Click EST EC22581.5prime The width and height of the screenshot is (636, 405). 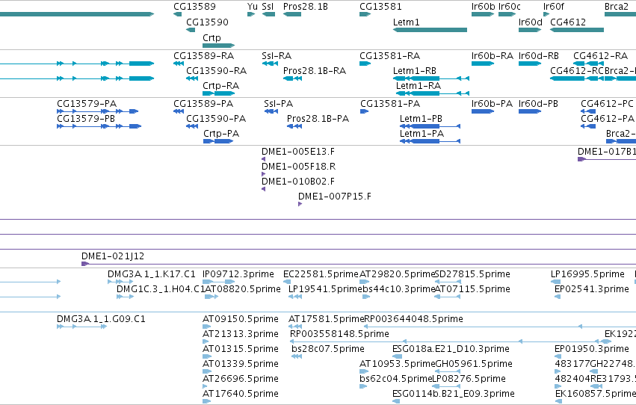point(321,274)
